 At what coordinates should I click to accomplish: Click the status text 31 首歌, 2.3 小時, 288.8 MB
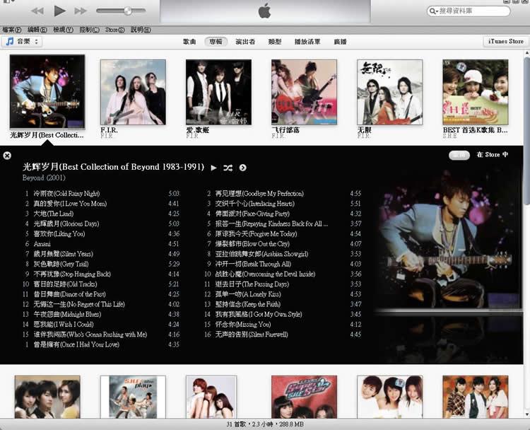[x=265, y=424]
